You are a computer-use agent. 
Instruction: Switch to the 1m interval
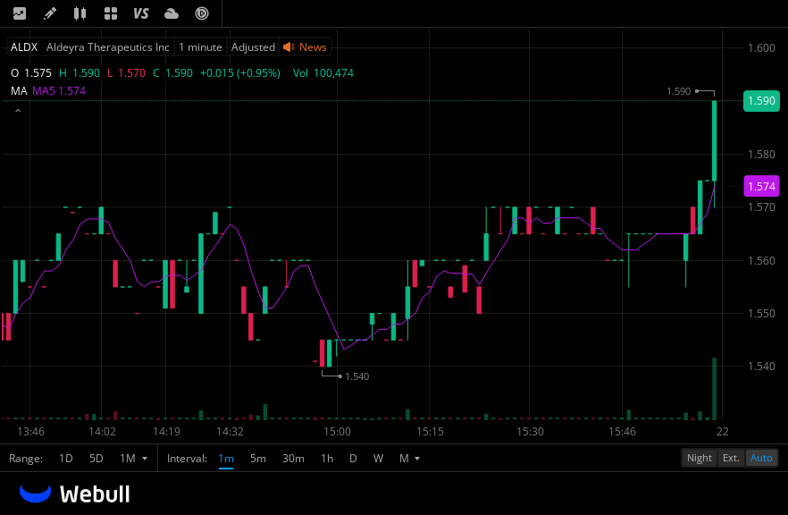coord(226,459)
